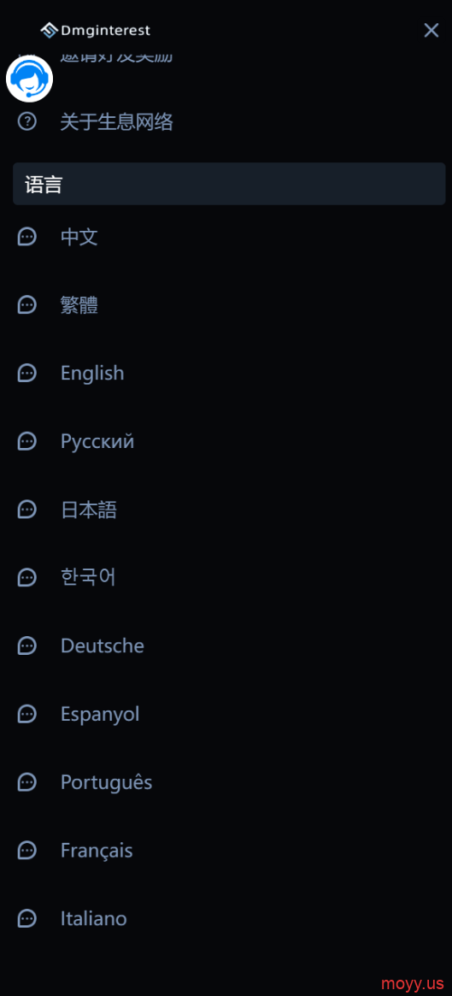Switch the language to Português

(106, 782)
